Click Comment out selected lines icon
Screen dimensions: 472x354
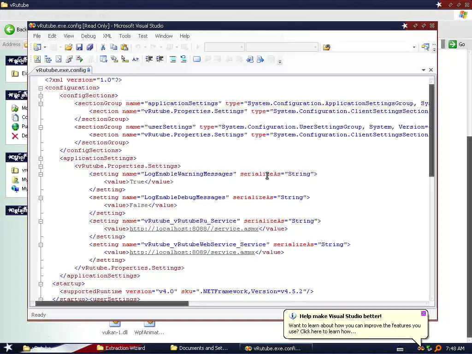coord(173,59)
